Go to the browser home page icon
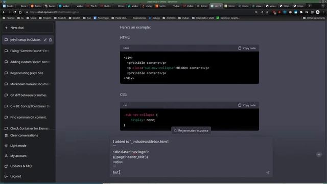Screen dimensions: 327x184 click(20, 12)
